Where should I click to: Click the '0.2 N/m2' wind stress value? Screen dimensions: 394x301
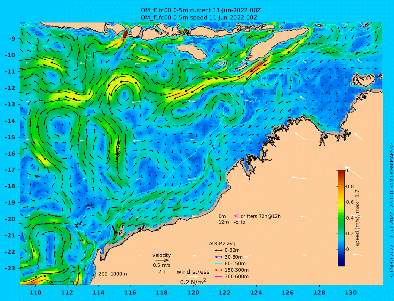pos(193,282)
